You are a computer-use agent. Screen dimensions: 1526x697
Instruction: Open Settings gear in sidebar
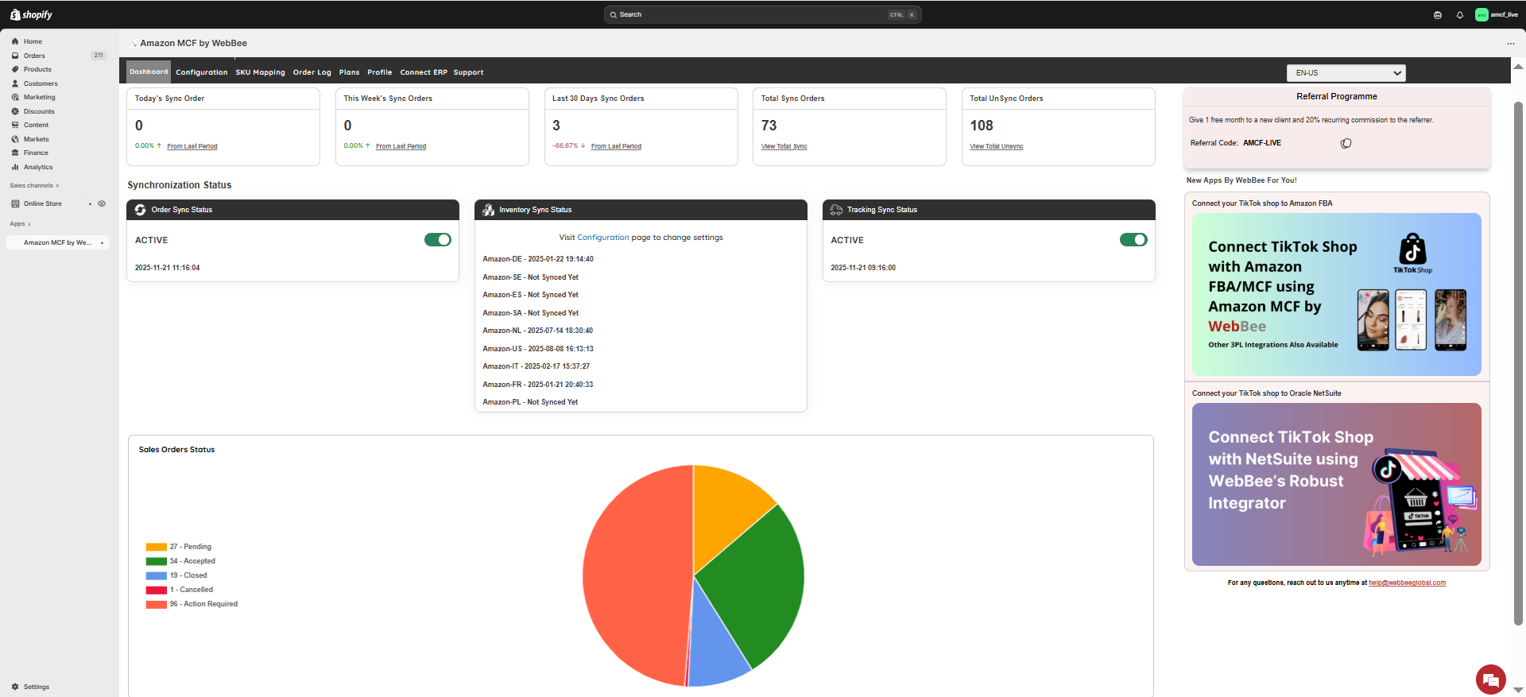coord(15,687)
